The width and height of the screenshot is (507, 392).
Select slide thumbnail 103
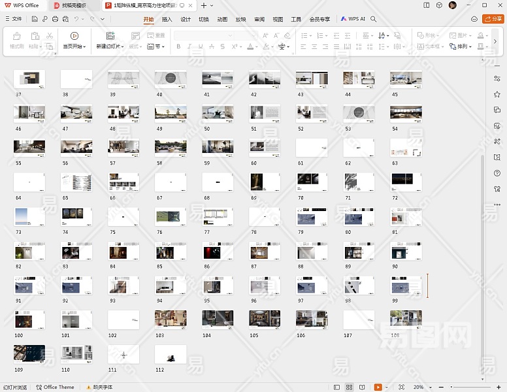[x=171, y=318]
